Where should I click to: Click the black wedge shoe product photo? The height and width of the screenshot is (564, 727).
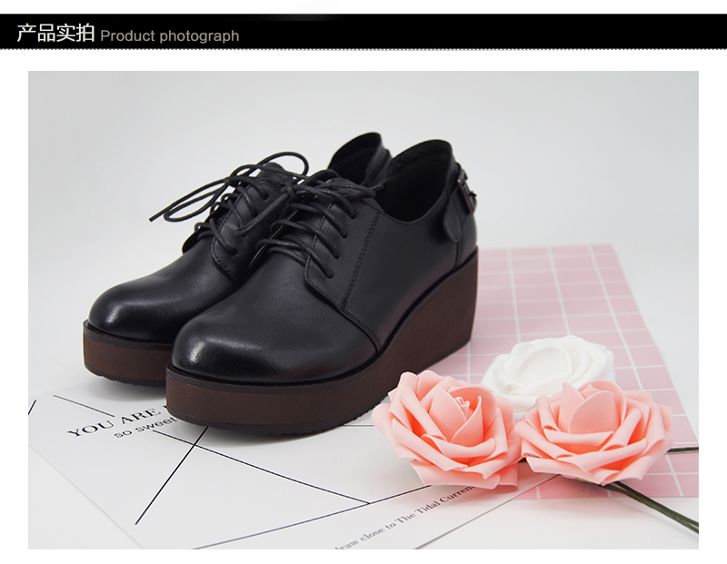pyautogui.click(x=363, y=310)
